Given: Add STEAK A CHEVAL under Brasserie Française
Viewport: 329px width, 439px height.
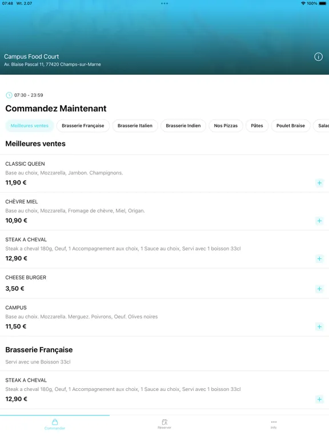Looking at the screenshot, I should coord(319,399).
